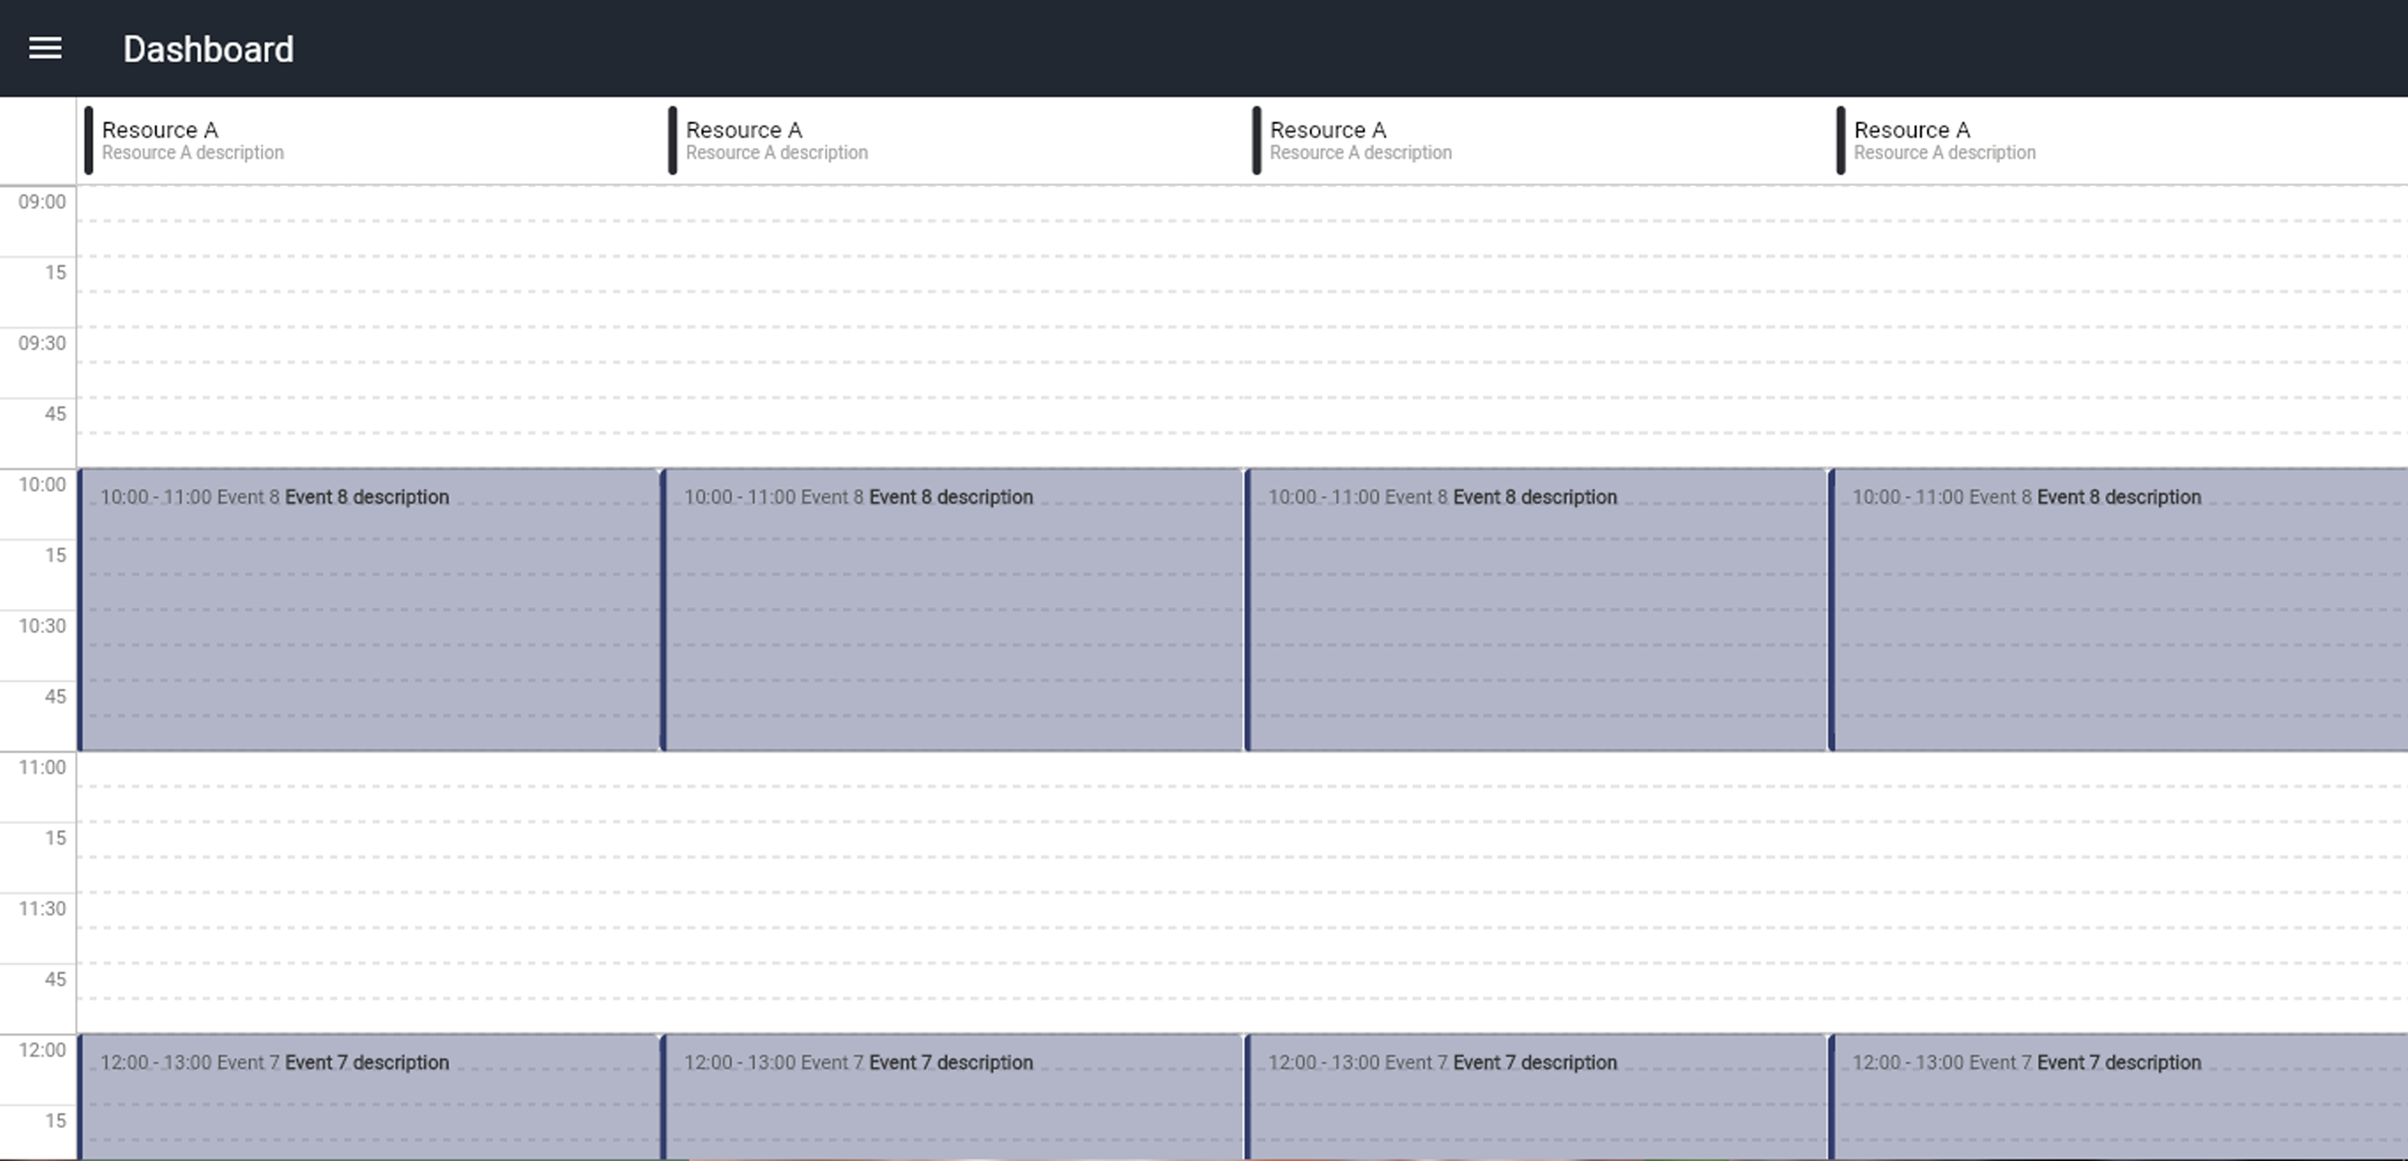Open Event 7 in the first resource column
This screenshot has width=2408, height=1161.
click(369, 1098)
